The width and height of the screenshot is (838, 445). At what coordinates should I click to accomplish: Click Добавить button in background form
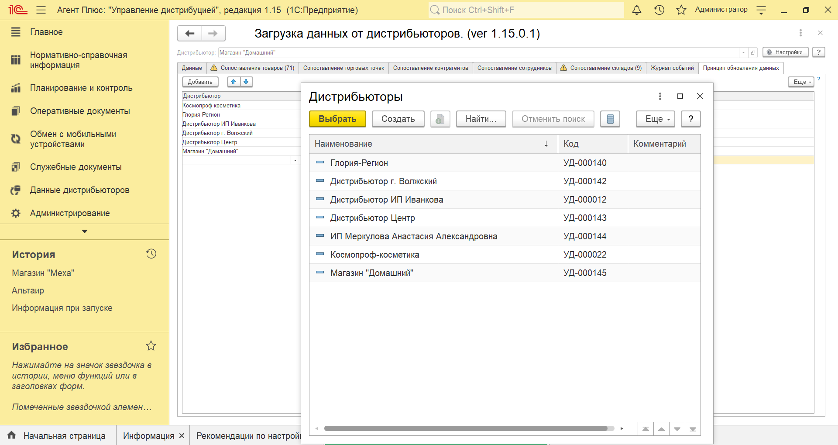[200, 82]
